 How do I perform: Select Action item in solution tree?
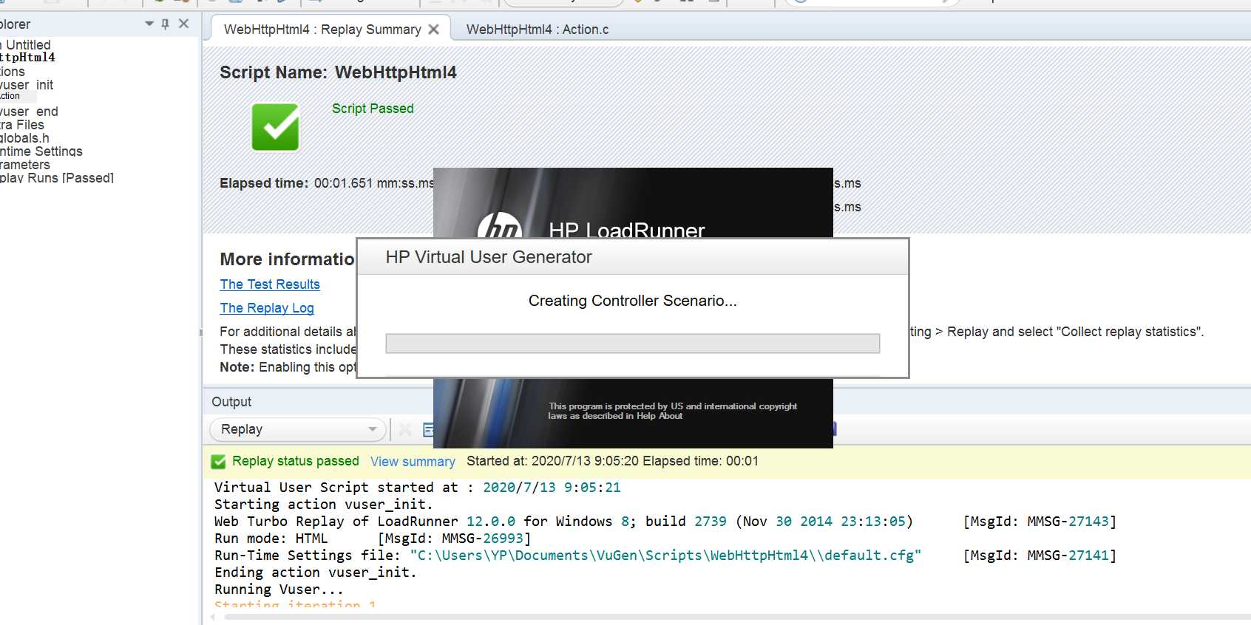[10, 96]
